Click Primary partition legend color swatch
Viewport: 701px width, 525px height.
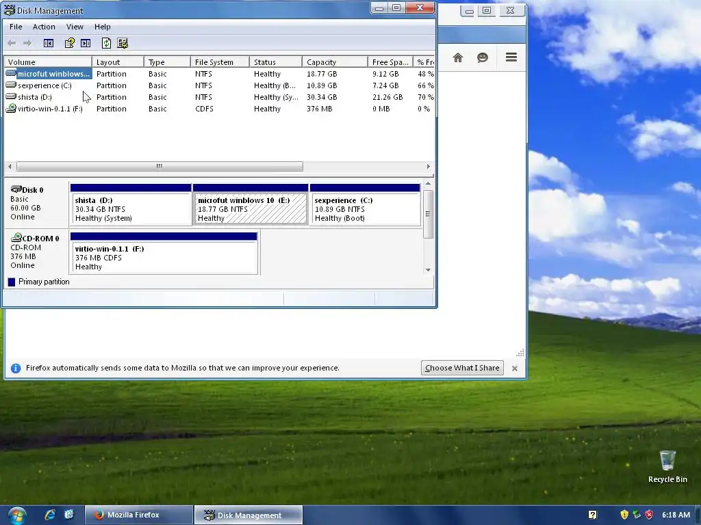12,282
